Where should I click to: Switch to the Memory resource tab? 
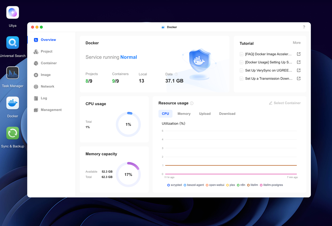[x=184, y=114]
